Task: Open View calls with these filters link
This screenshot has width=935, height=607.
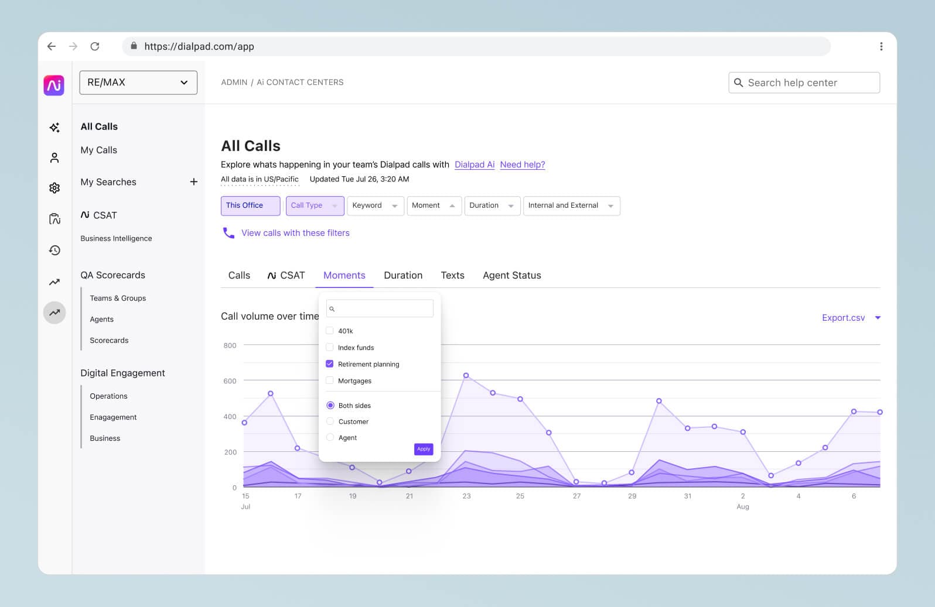Action: pyautogui.click(x=295, y=233)
